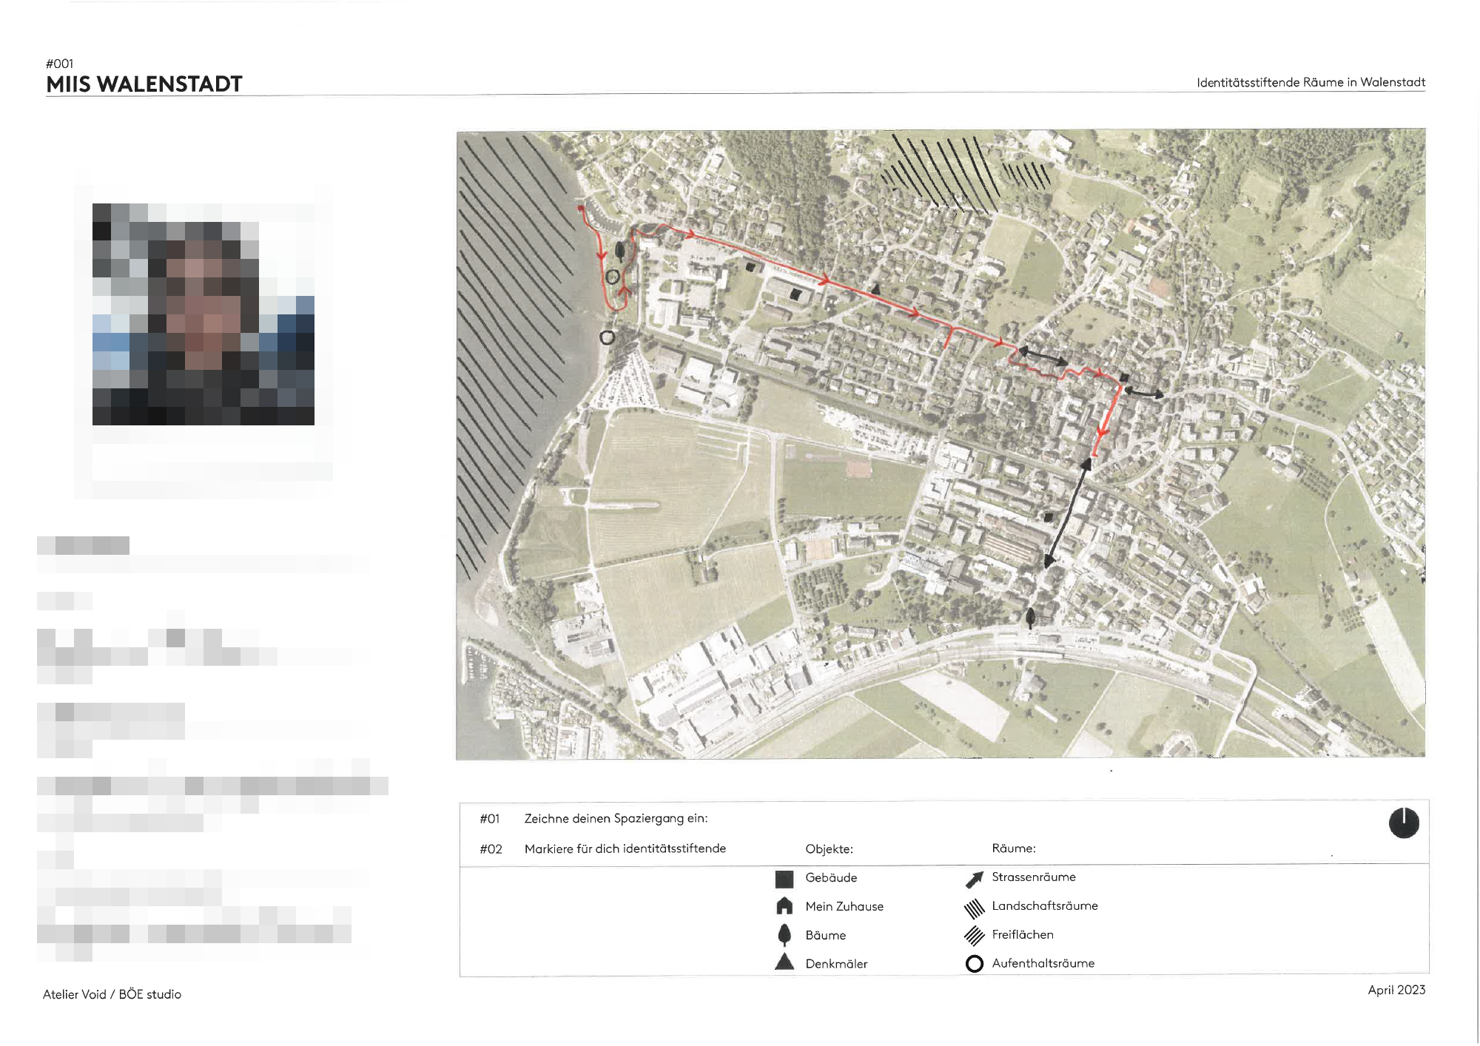Click the 'April 2023' date text

(x=1396, y=990)
